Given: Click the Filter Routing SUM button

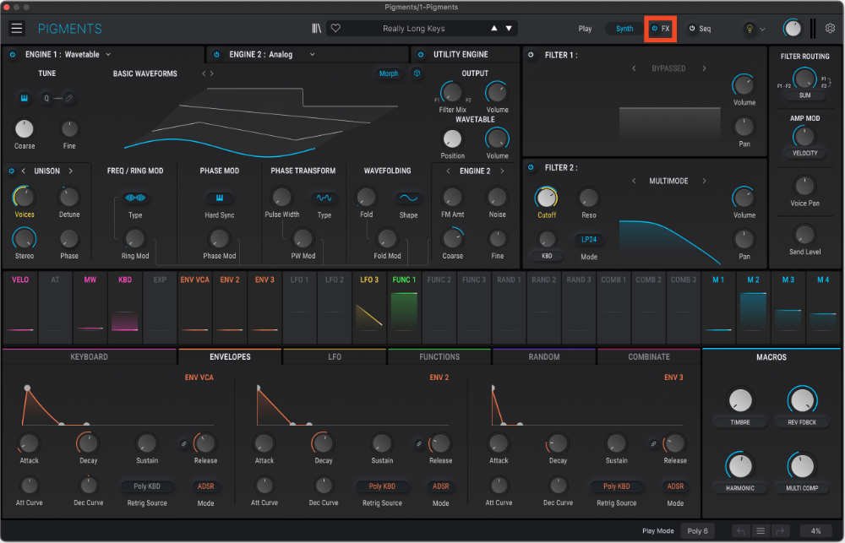Looking at the screenshot, I should pos(804,95).
